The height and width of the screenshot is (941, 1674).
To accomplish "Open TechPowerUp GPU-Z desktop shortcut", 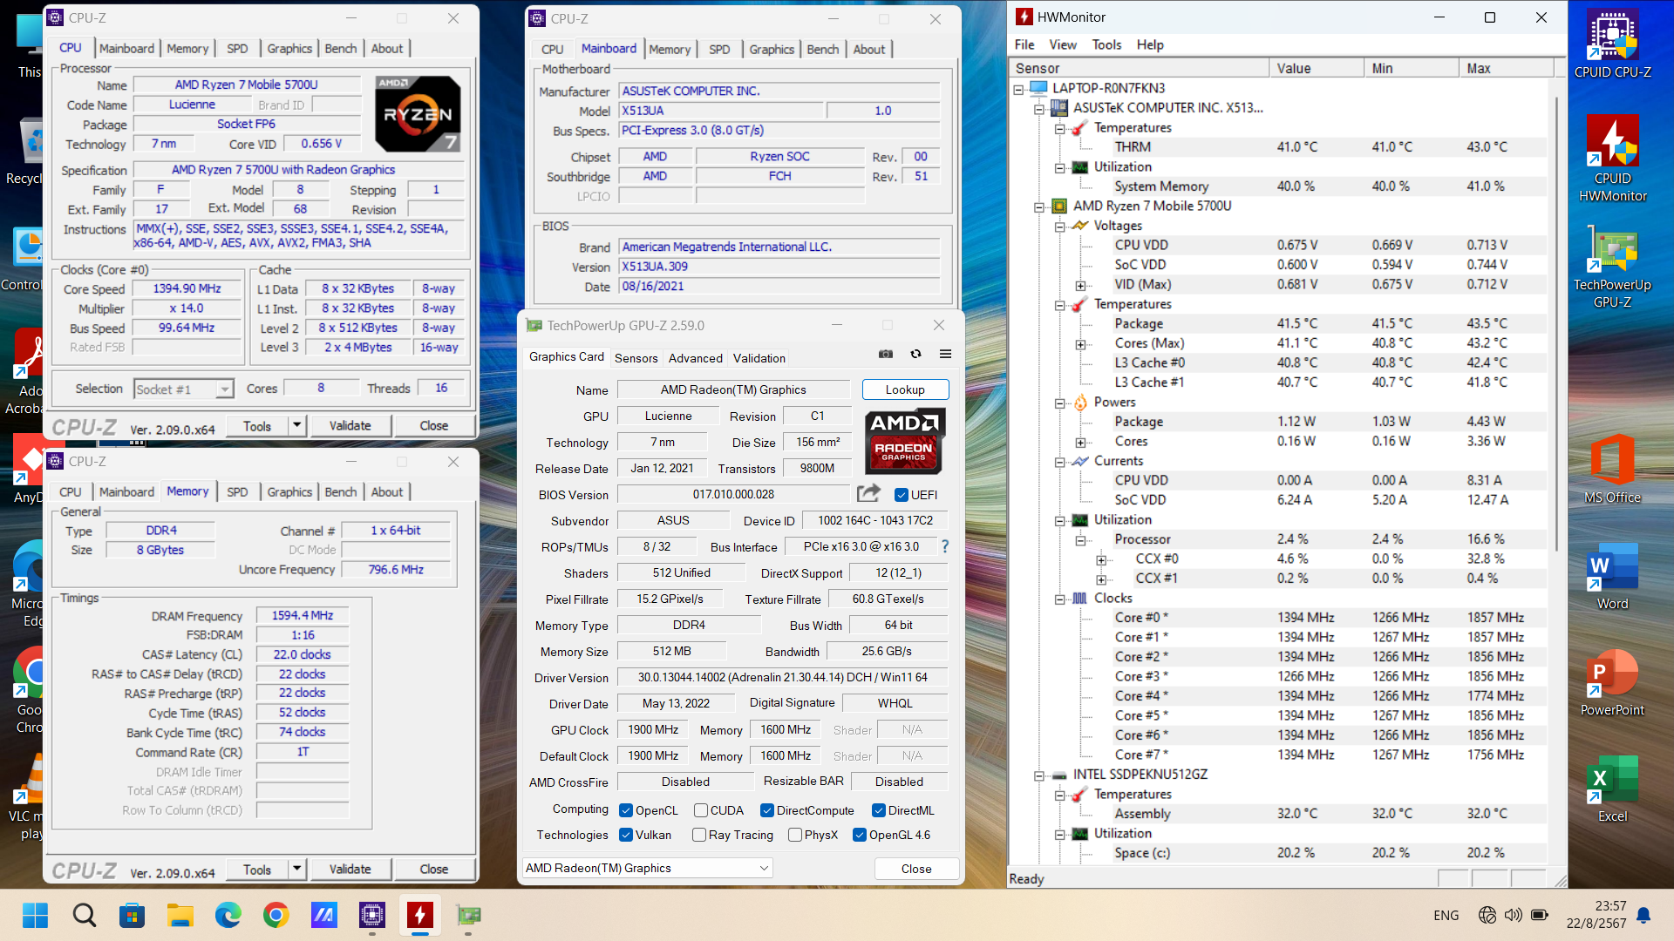I will point(1612,266).
